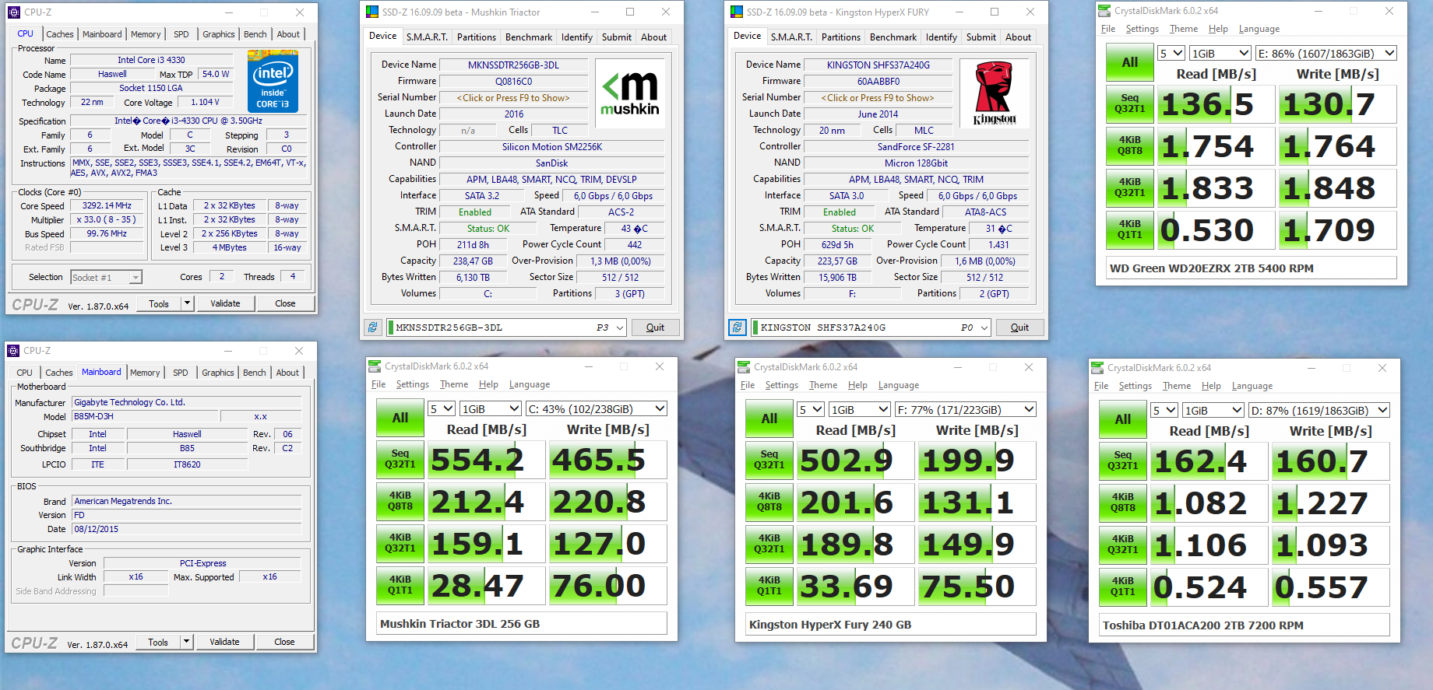
Task: Open the 1GiB size dropdown in the Toshiba window
Action: pos(1213,410)
